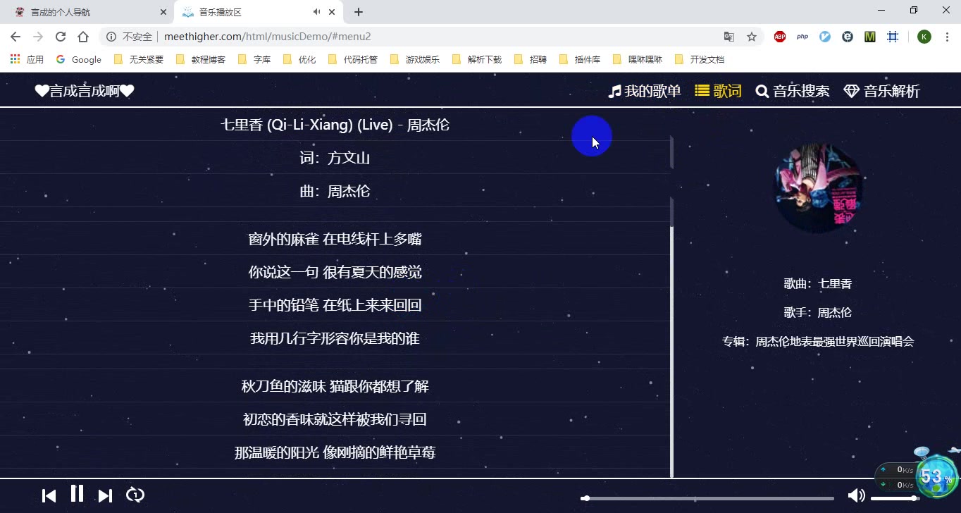The height and width of the screenshot is (513, 961).
Task: Open the blue hash grid extension
Action: coord(893,37)
